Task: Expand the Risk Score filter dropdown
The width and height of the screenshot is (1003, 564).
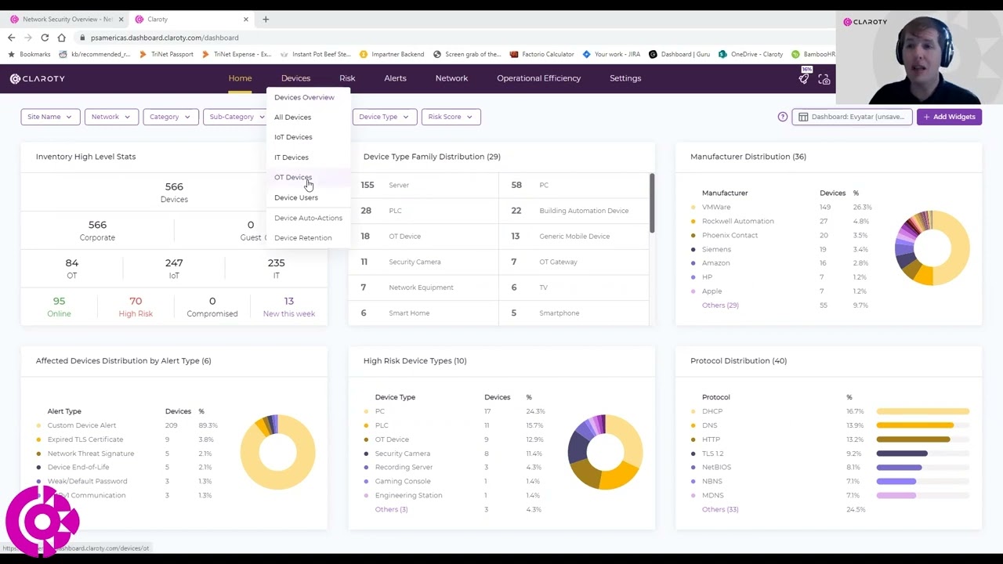Action: 451,117
